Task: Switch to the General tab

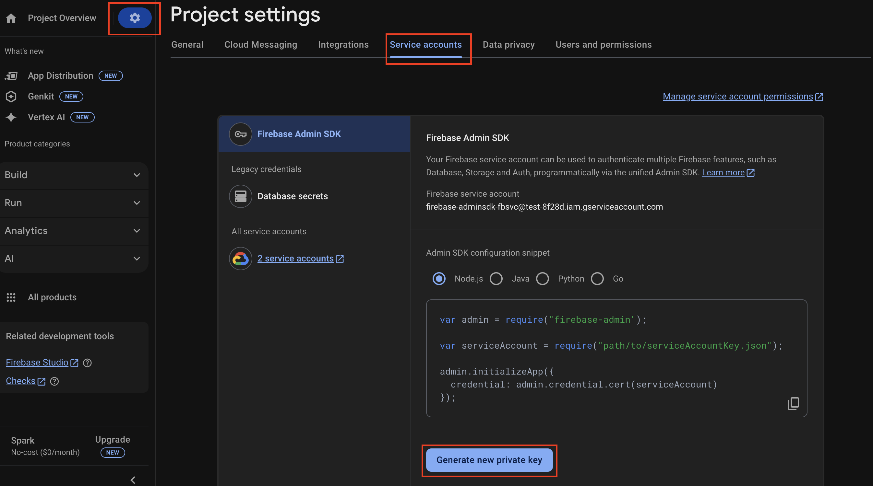Action: [187, 45]
